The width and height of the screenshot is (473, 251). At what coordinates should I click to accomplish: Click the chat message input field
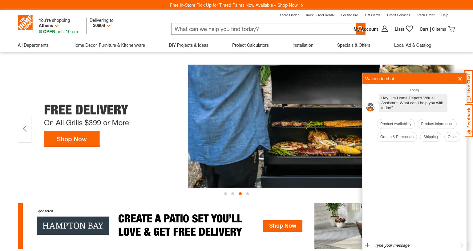(x=414, y=245)
